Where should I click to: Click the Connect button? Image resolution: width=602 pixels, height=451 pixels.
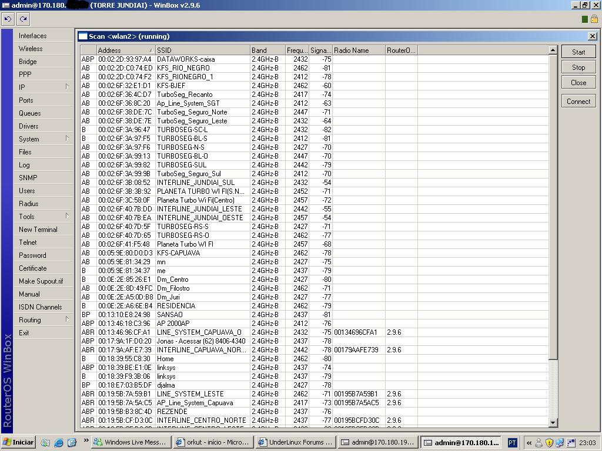[x=578, y=101]
